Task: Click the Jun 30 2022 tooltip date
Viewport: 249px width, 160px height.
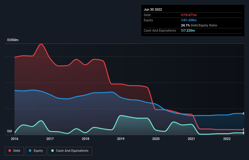Action: pyautogui.click(x=153, y=9)
